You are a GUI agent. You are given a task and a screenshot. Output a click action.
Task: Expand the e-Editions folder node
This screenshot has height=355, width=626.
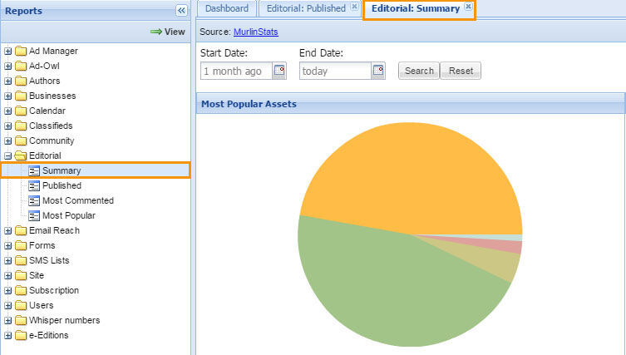point(8,335)
